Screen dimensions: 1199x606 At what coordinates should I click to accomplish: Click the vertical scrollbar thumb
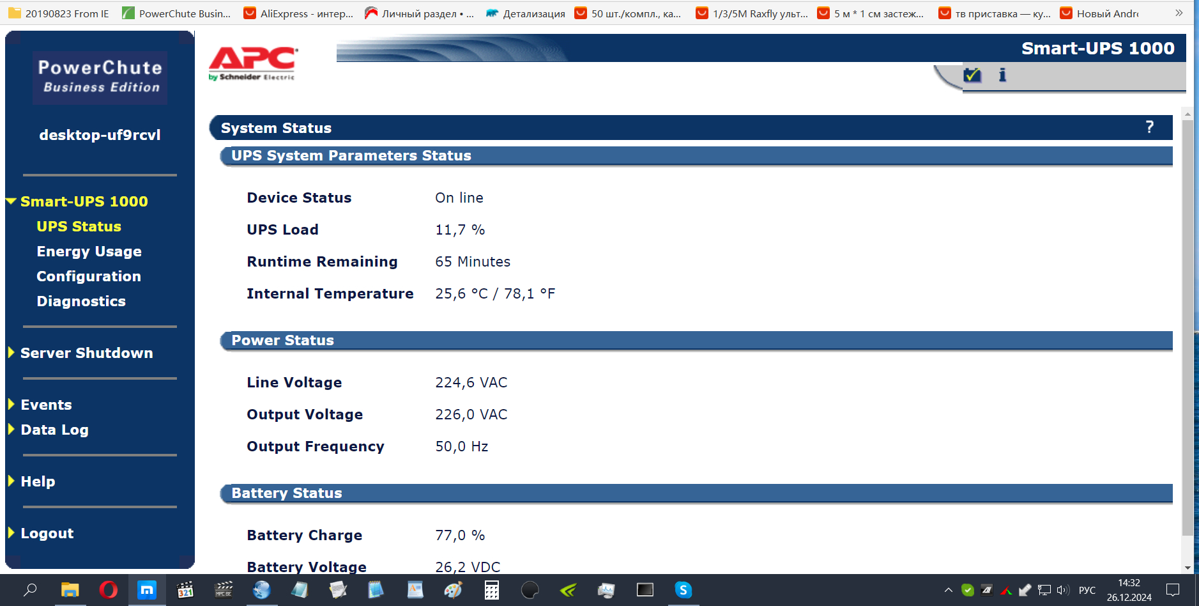[x=1188, y=327]
